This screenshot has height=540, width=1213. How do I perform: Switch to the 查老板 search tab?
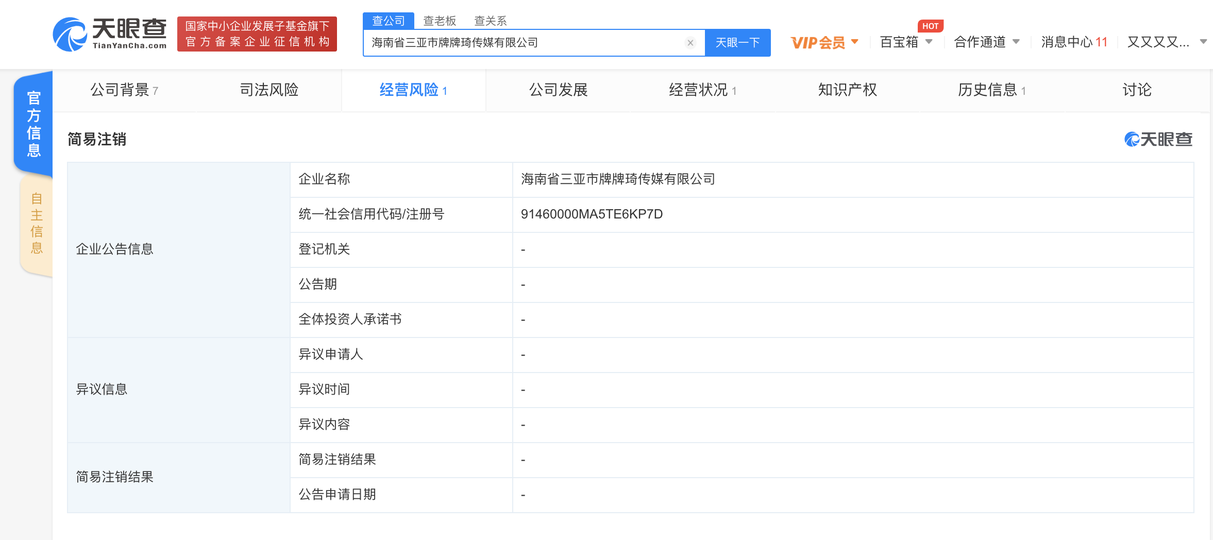440,21
